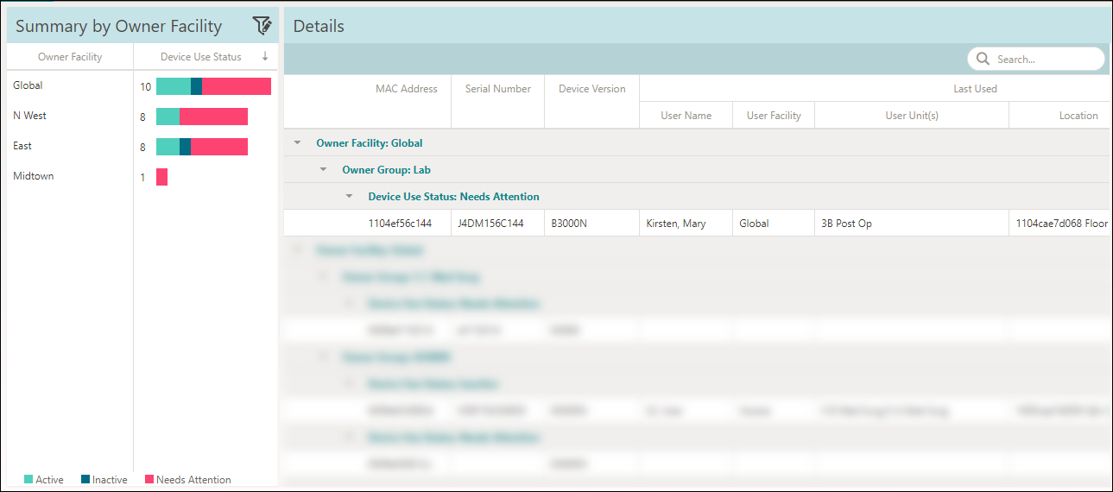Click the User Name column header
The image size is (1113, 492).
(686, 116)
